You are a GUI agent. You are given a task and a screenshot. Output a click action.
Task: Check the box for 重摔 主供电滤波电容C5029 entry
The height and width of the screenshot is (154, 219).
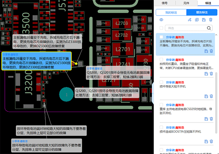[161, 105]
